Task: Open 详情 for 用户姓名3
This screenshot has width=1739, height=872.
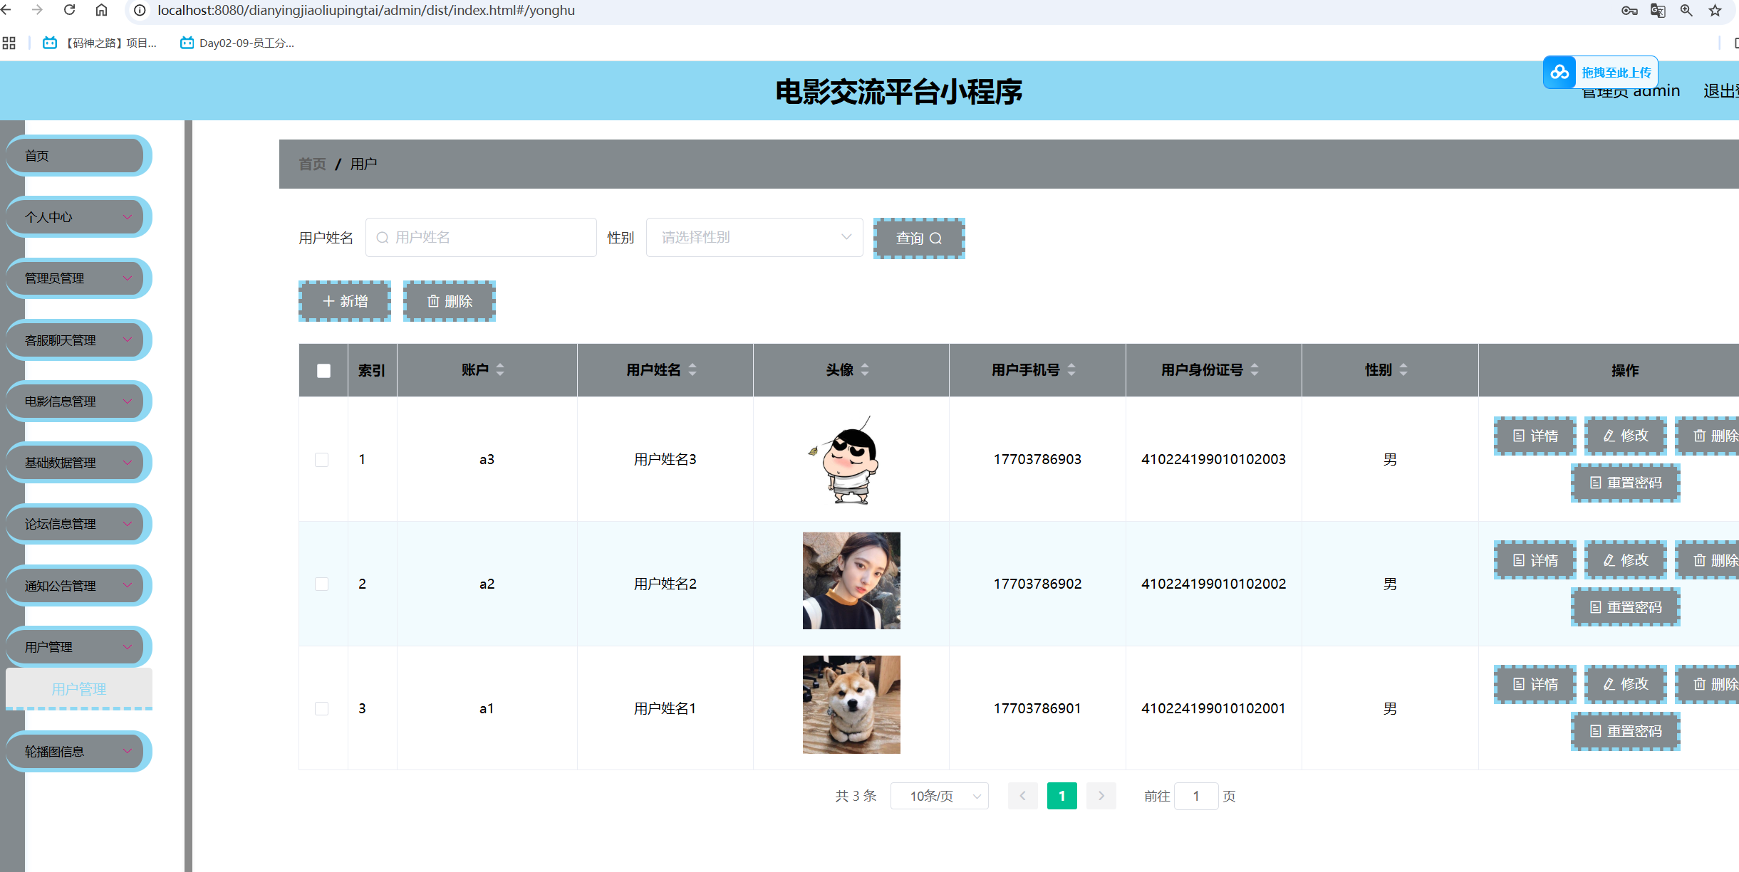Action: click(1535, 436)
